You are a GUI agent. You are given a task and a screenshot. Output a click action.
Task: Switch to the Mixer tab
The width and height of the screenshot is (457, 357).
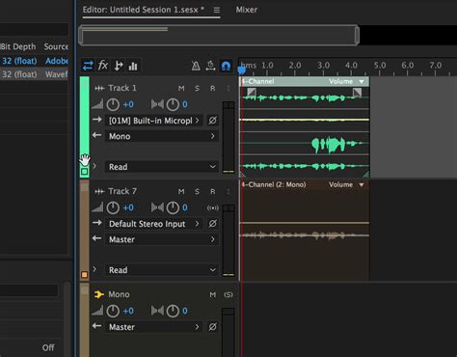247,10
